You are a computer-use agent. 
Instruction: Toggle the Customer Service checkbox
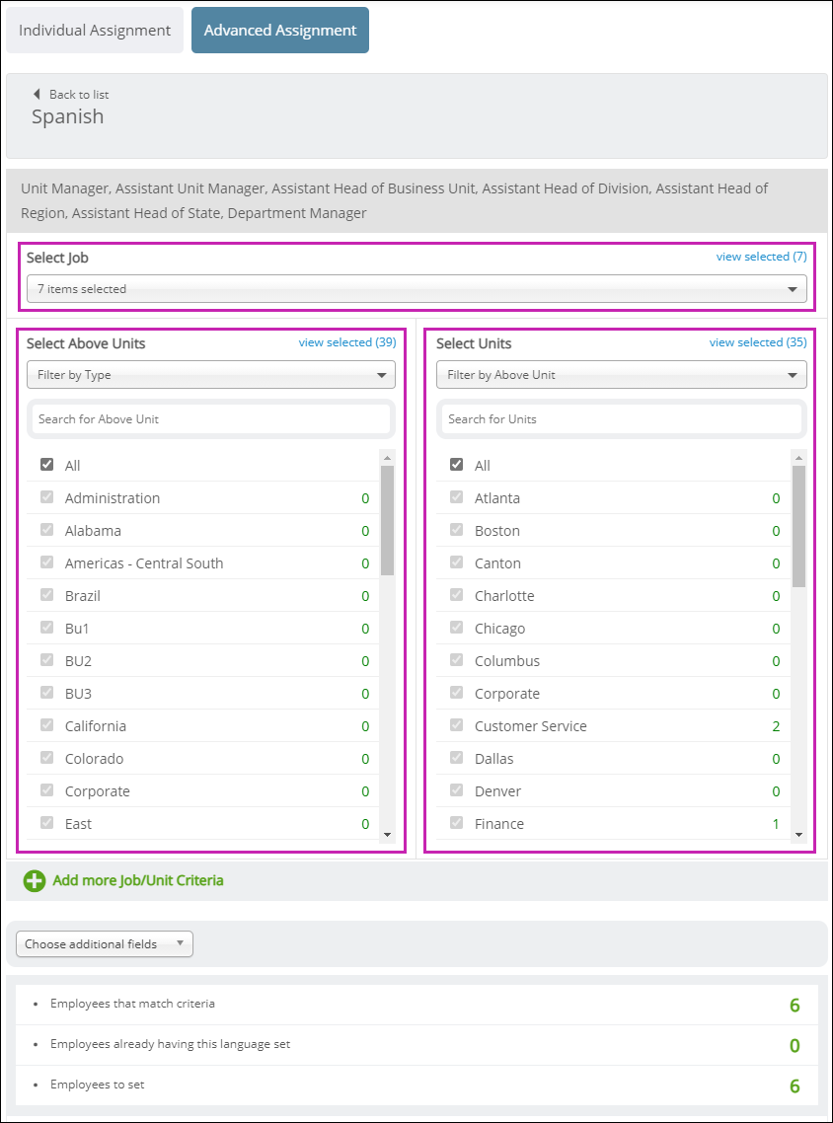(x=456, y=724)
